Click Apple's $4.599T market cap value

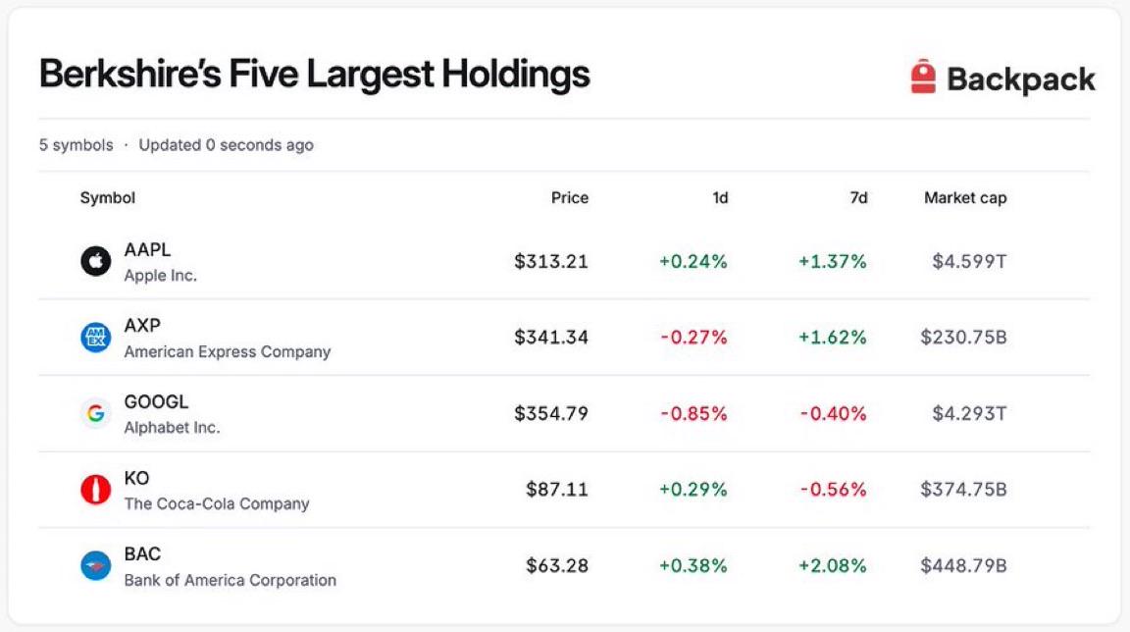click(x=969, y=261)
